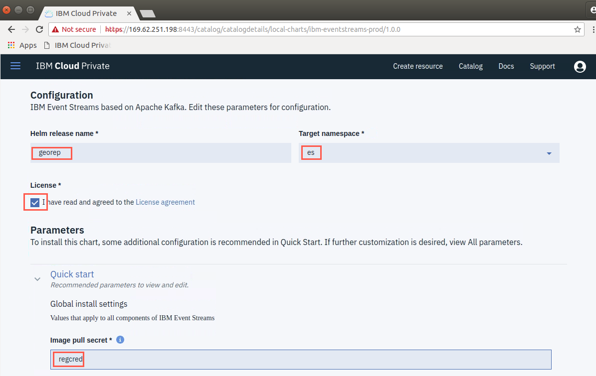Click the Global install settings text

pyautogui.click(x=89, y=304)
